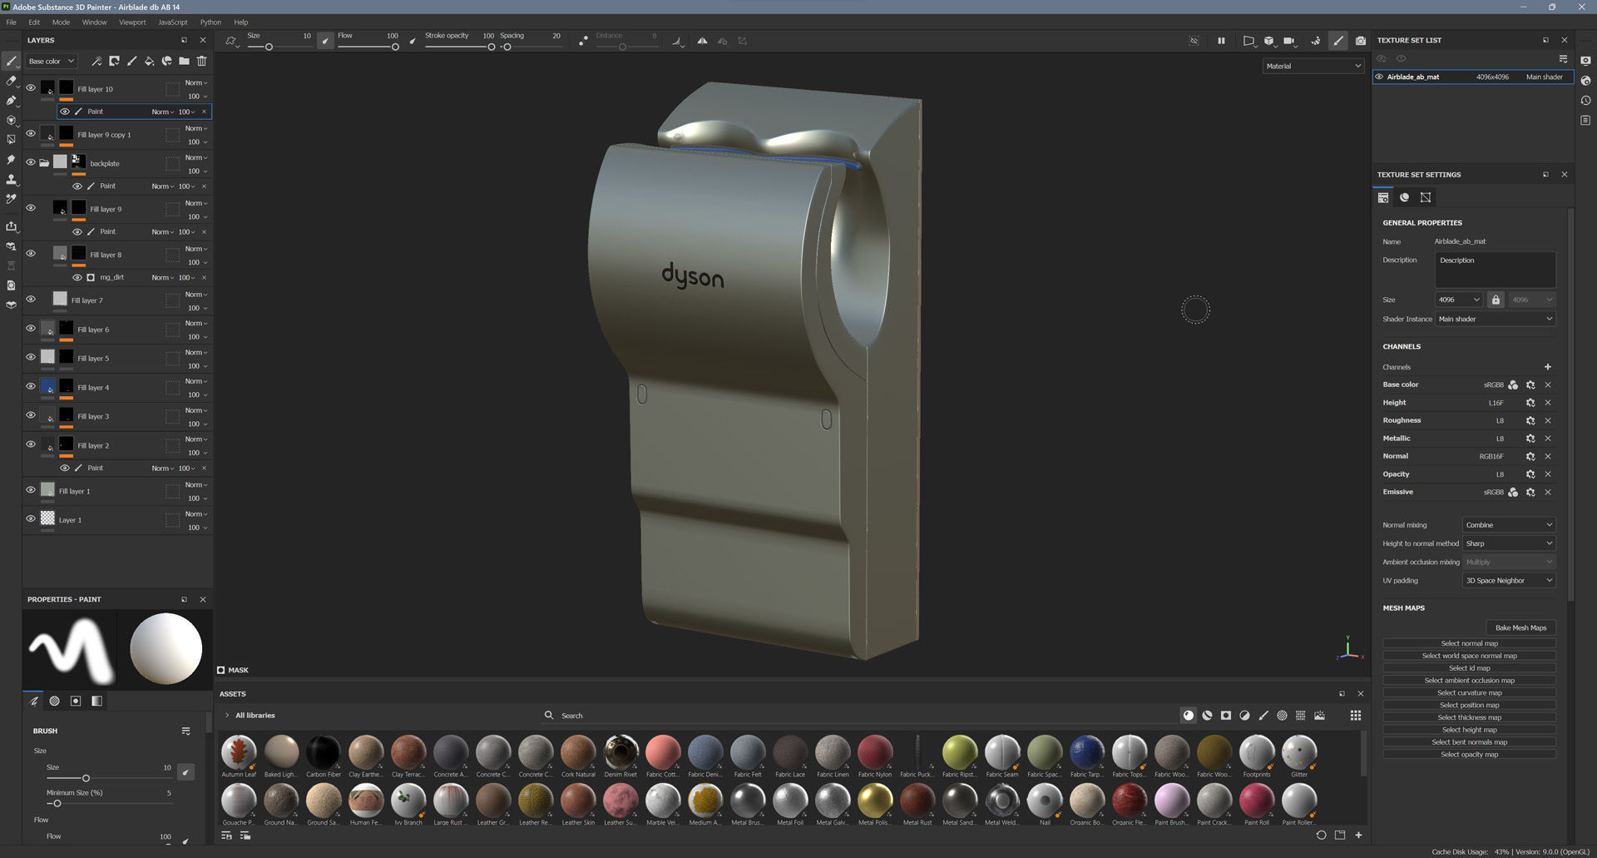Add a new paint layer

(131, 61)
